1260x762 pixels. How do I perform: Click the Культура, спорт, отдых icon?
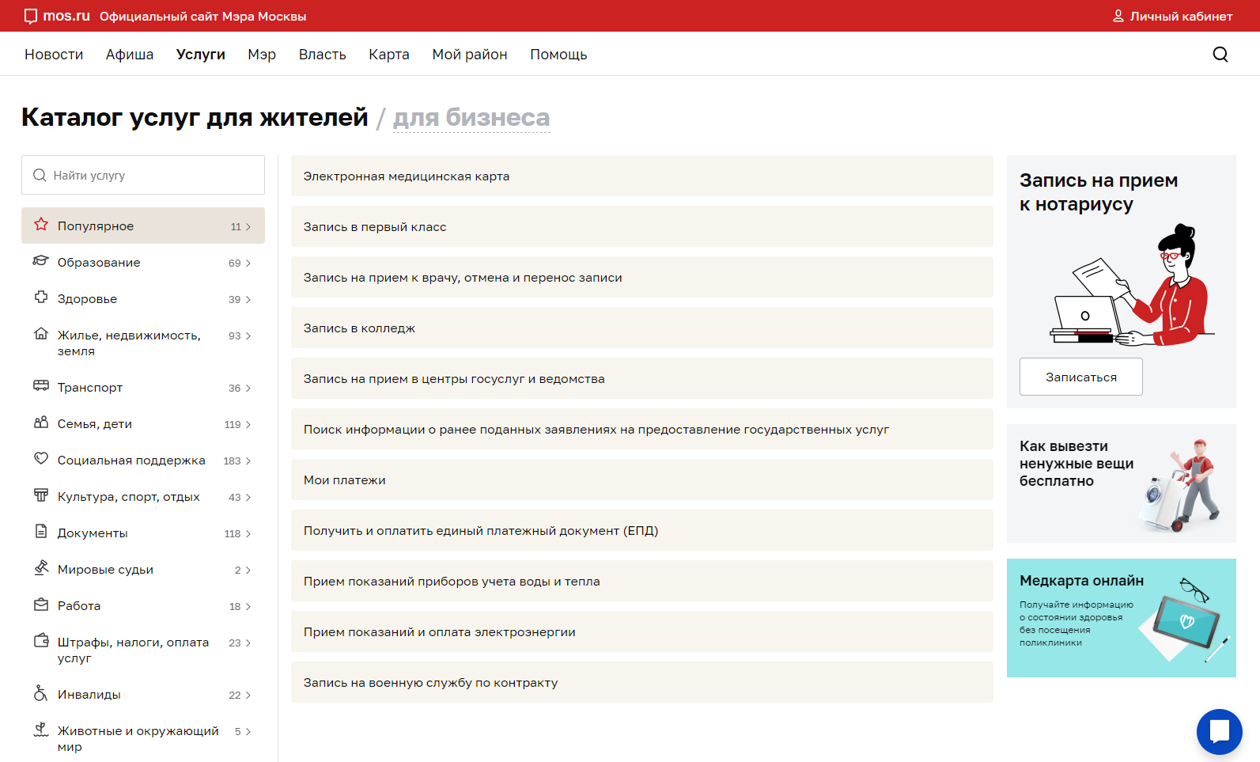click(x=41, y=495)
